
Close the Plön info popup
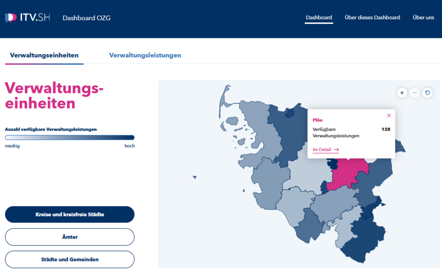point(389,116)
